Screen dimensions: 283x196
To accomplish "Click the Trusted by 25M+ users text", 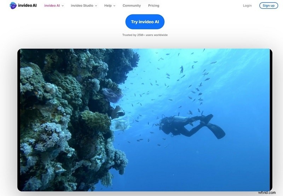I will (145, 35).
